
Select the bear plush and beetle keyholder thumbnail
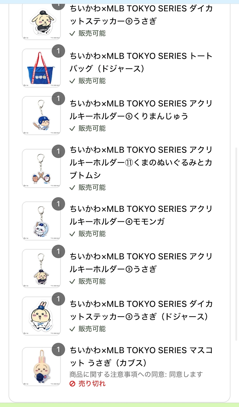(41, 168)
